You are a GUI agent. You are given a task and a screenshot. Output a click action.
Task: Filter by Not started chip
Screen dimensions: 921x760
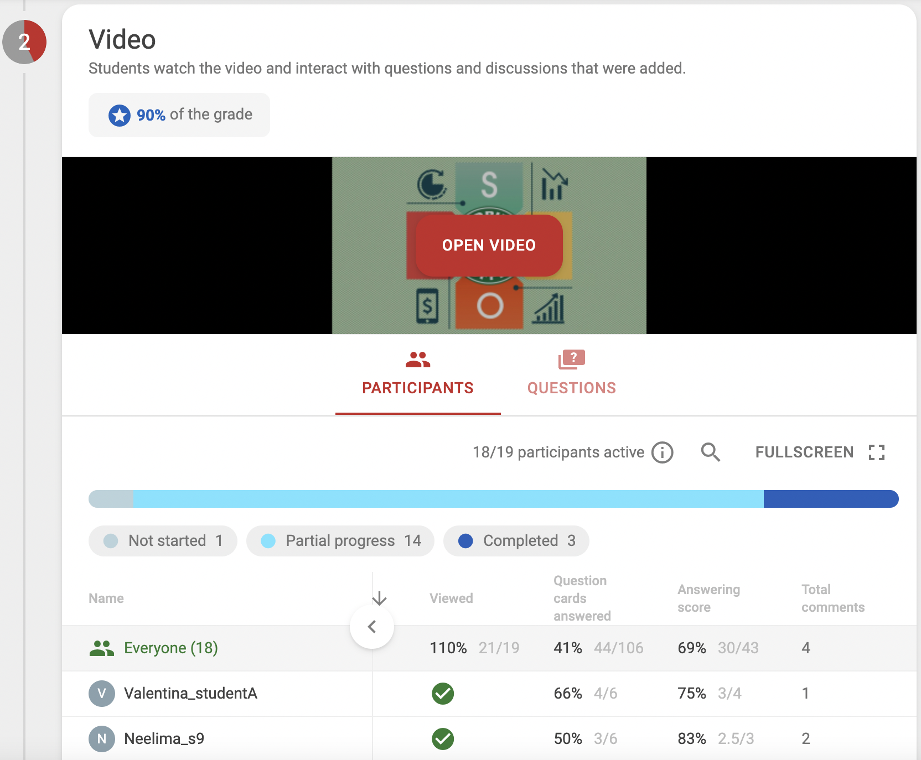(163, 540)
